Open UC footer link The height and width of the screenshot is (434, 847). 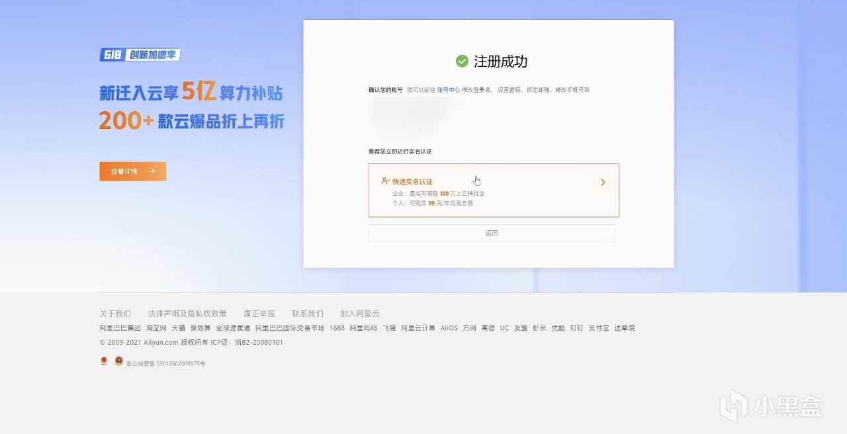505,328
